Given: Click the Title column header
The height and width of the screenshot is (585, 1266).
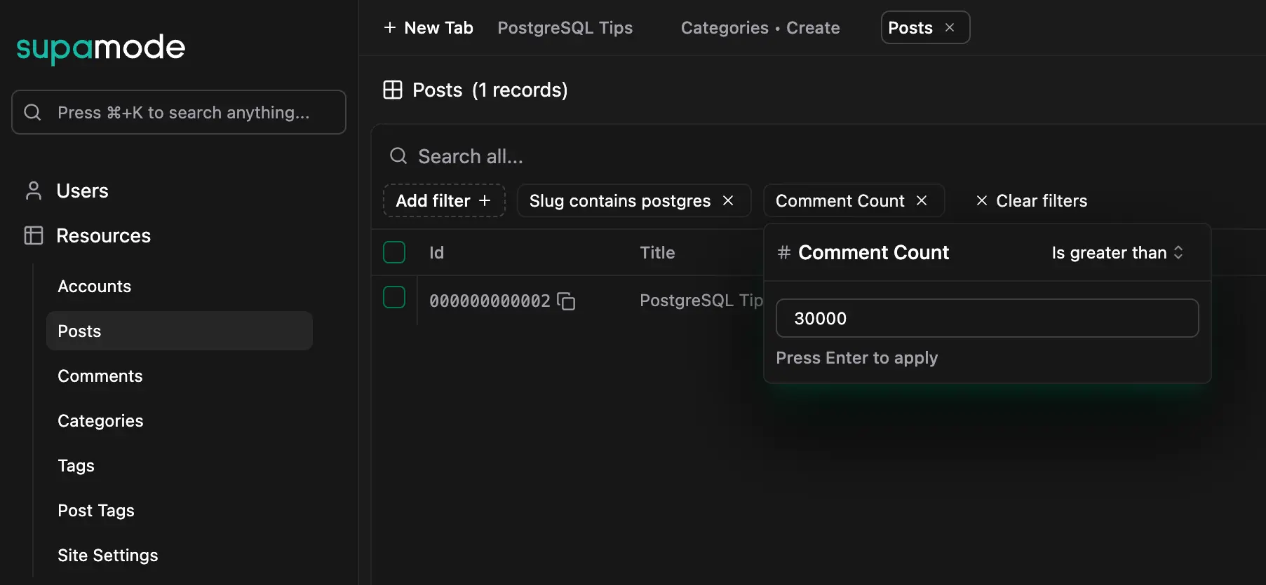Looking at the screenshot, I should point(657,252).
